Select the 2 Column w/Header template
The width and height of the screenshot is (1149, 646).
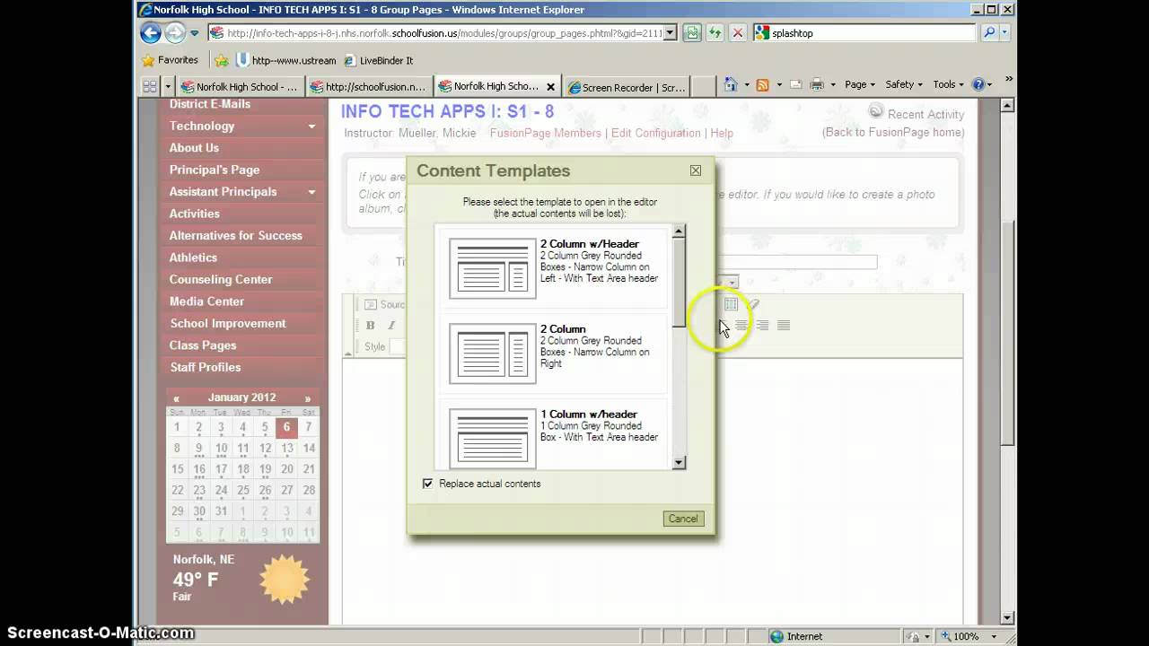coord(554,267)
